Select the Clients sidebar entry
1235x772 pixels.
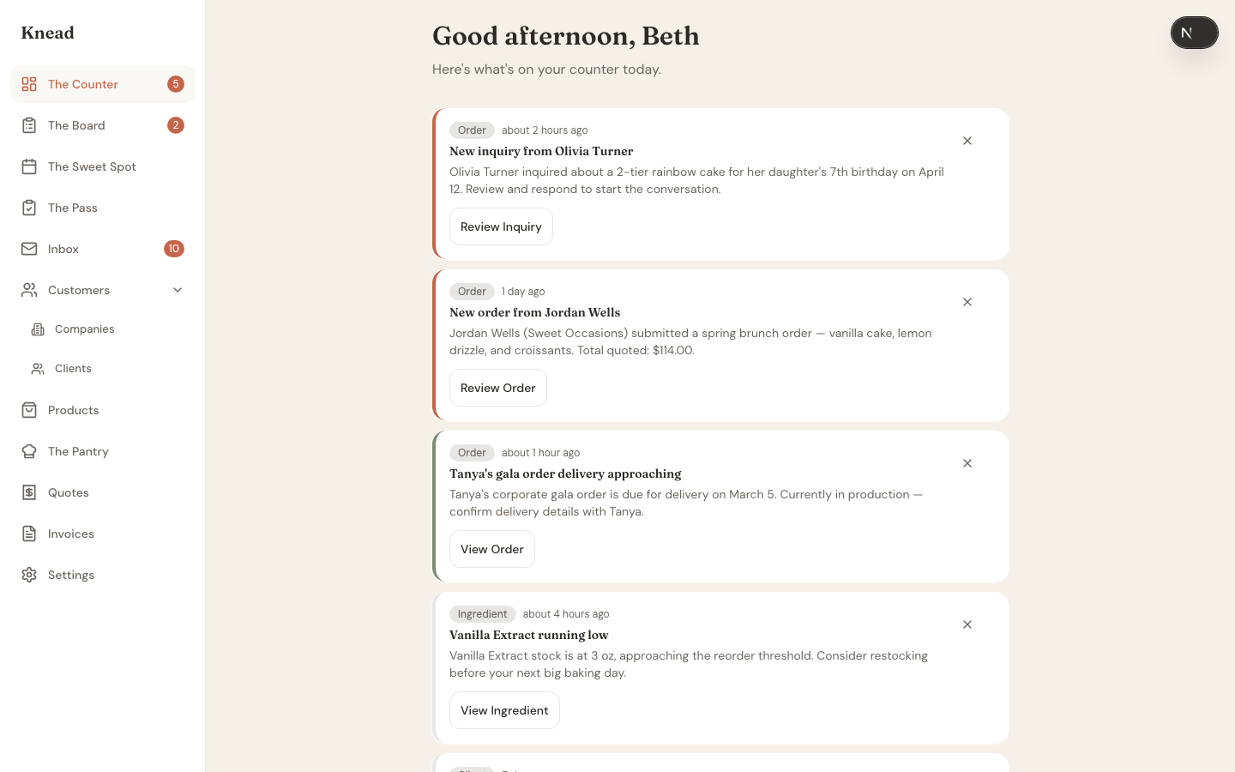[x=73, y=369]
